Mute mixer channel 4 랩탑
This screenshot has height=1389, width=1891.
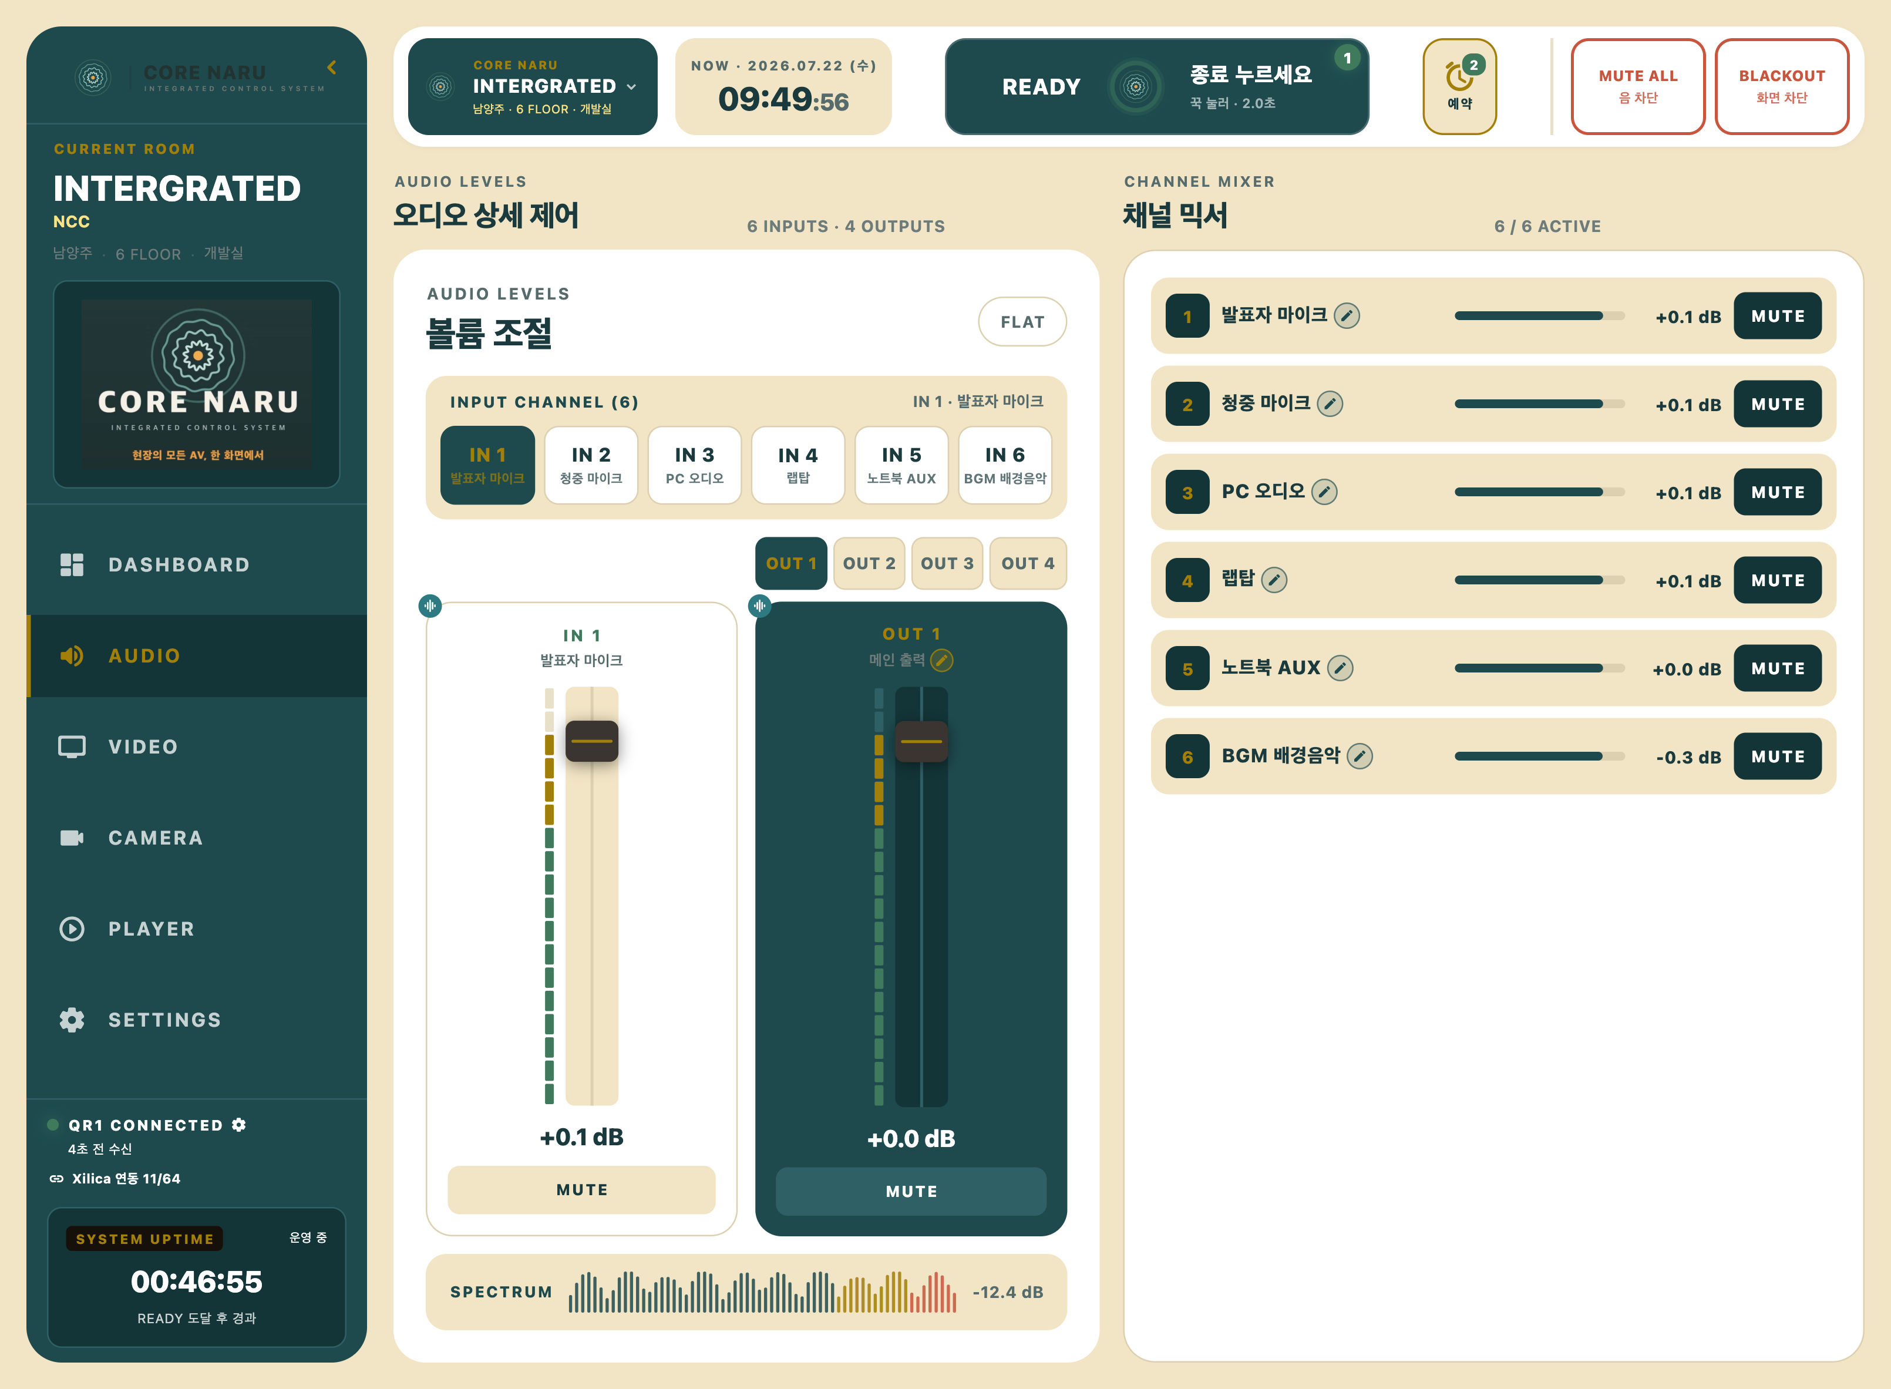[1778, 580]
